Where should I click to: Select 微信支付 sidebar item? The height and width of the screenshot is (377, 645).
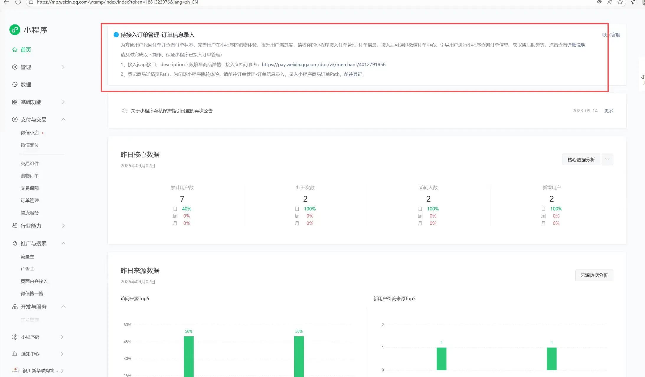pos(30,145)
